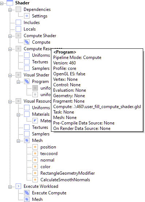Collapse the Program node

tap(18, 82)
